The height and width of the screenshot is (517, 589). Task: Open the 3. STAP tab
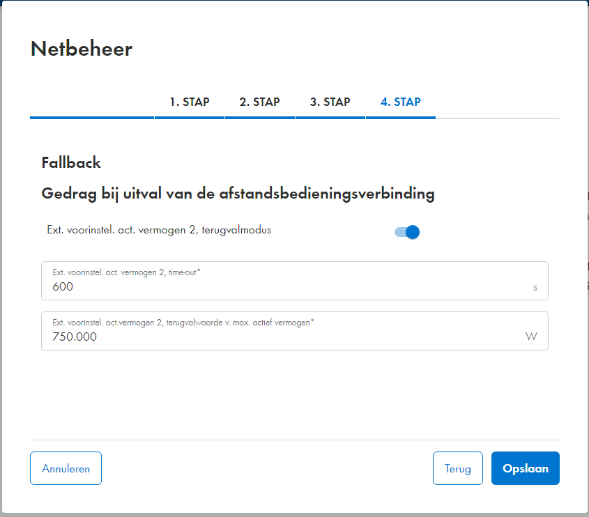(x=330, y=102)
